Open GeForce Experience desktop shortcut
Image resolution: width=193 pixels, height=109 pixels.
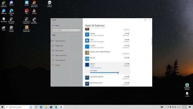[4, 4]
